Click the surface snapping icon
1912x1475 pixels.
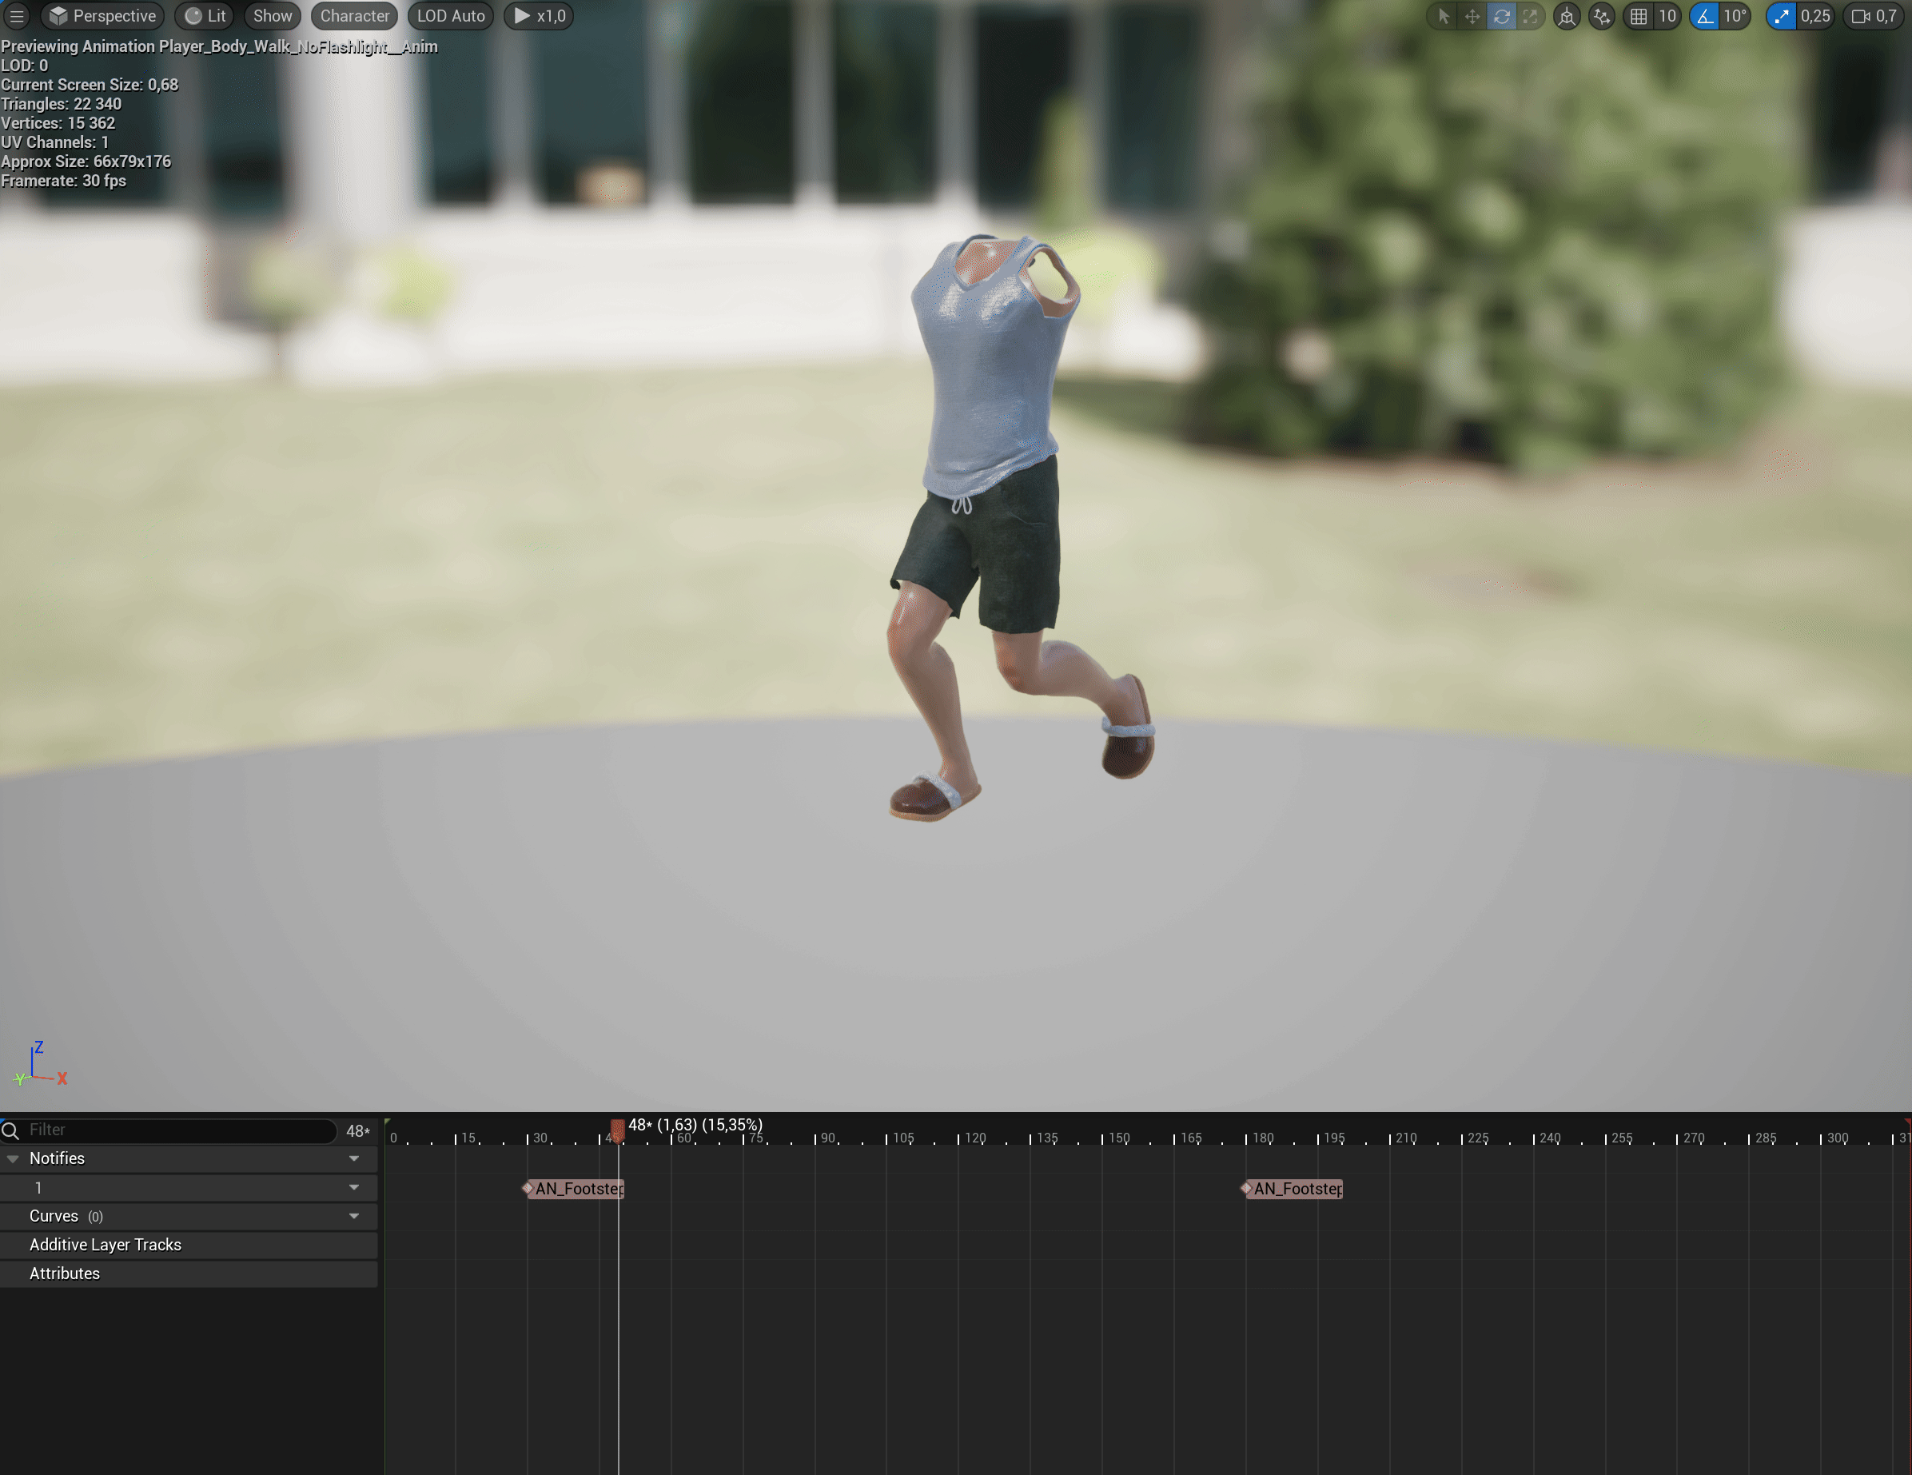1601,16
